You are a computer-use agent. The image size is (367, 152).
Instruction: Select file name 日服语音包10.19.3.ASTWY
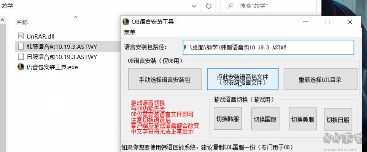click(x=62, y=57)
